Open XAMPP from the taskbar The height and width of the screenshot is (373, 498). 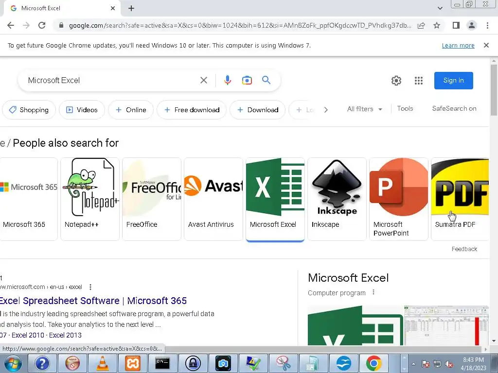[x=133, y=363]
